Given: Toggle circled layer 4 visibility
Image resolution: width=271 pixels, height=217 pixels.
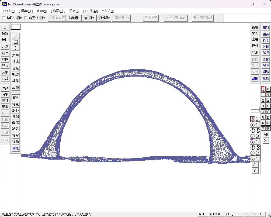Looking at the screenshot, I should [252, 142].
